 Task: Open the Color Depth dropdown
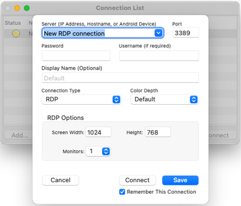tap(164, 100)
